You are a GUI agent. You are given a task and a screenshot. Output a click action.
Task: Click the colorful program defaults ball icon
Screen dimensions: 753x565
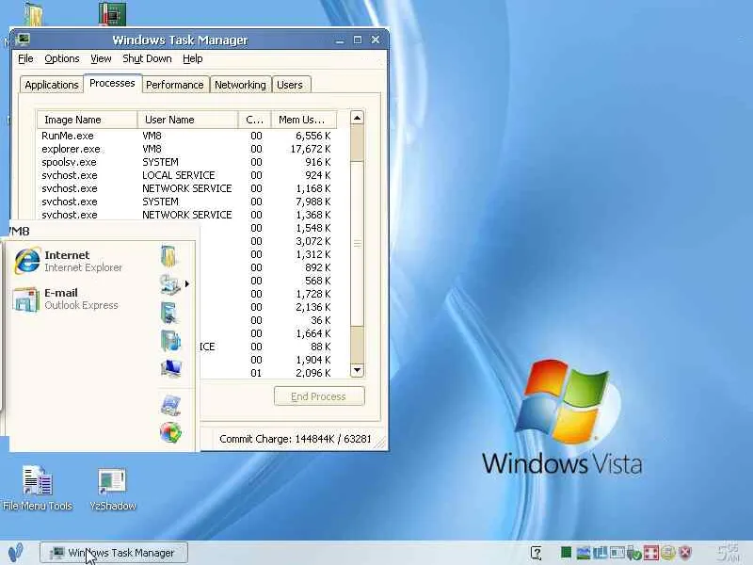pyautogui.click(x=170, y=432)
